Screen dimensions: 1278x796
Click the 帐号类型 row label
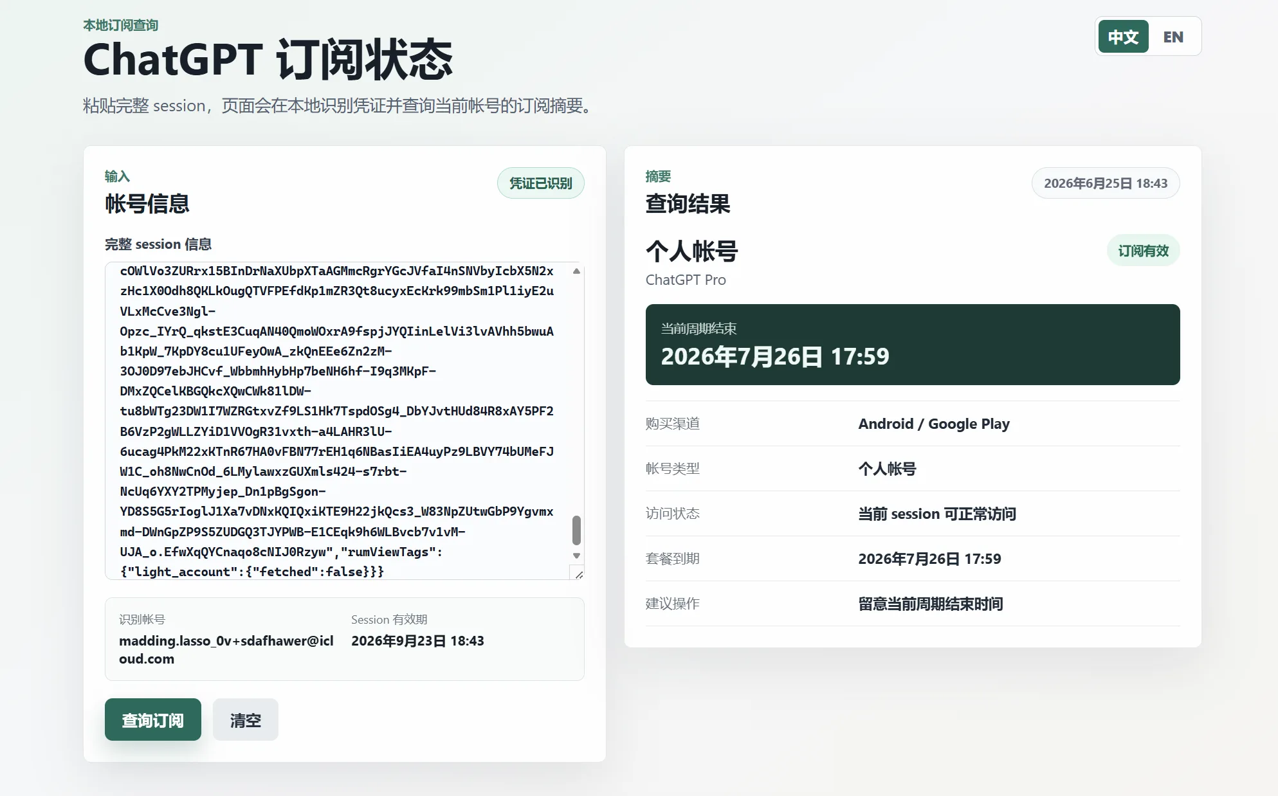[x=673, y=469]
